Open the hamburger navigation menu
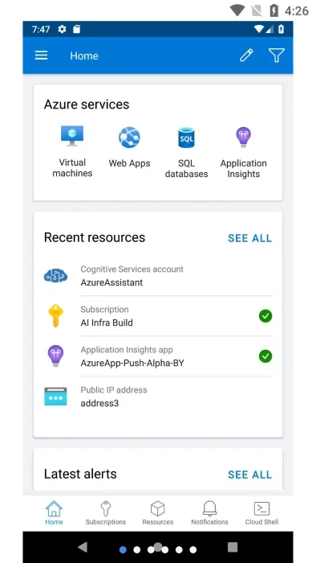The image size is (316, 563). (41, 55)
